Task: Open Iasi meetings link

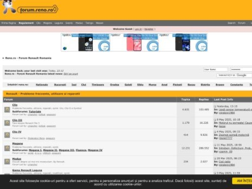Action: tap(74, 85)
